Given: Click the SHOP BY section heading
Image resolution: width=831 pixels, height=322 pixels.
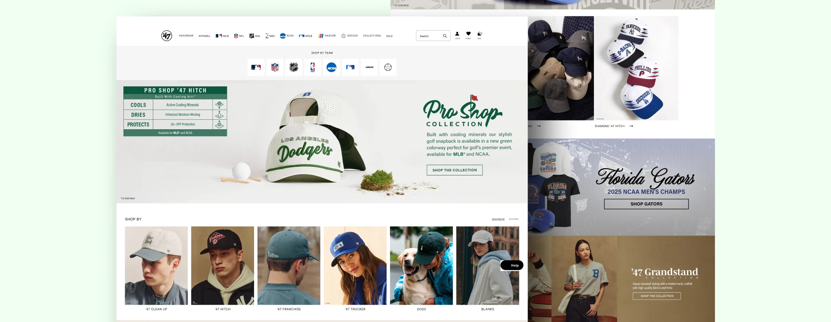Looking at the screenshot, I should coord(133,219).
